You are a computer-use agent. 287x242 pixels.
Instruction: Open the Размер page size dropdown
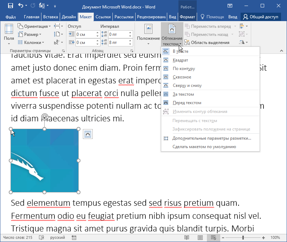coord(30,34)
